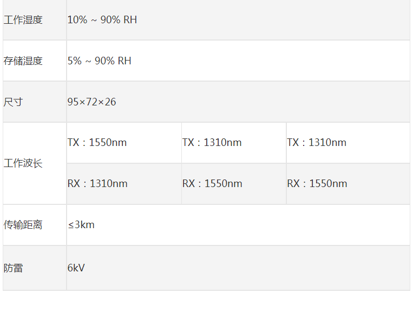Select the 6kV value cell
The width and height of the screenshot is (413, 326).
[76, 268]
